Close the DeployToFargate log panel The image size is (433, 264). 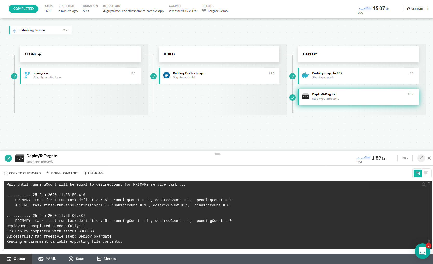tap(429, 158)
